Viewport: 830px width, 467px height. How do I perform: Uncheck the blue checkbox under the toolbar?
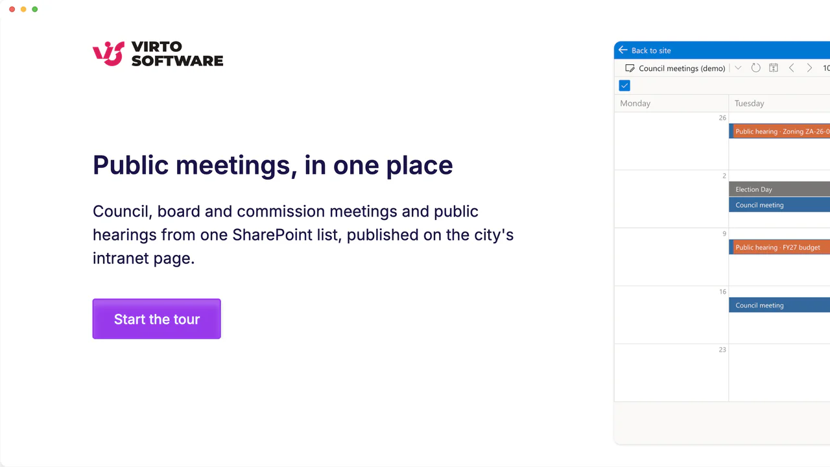tap(624, 86)
